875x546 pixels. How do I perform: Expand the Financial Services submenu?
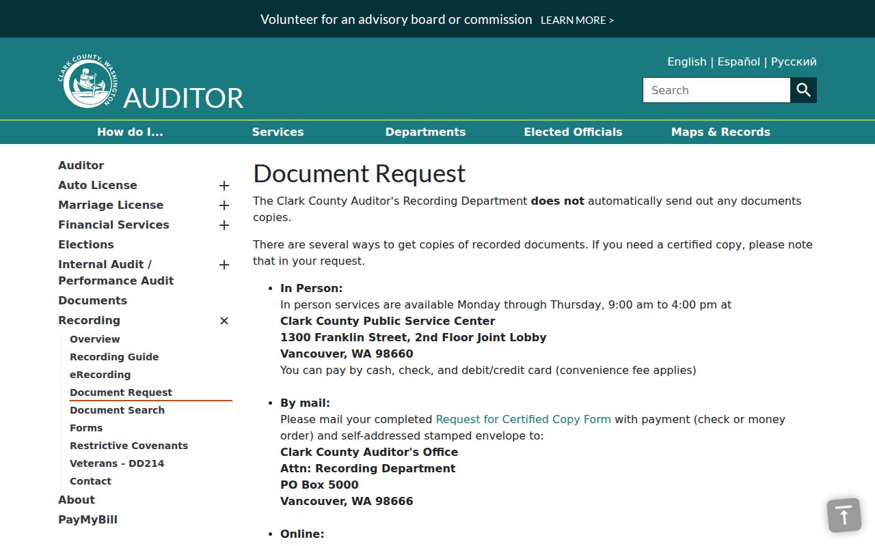pyautogui.click(x=224, y=225)
